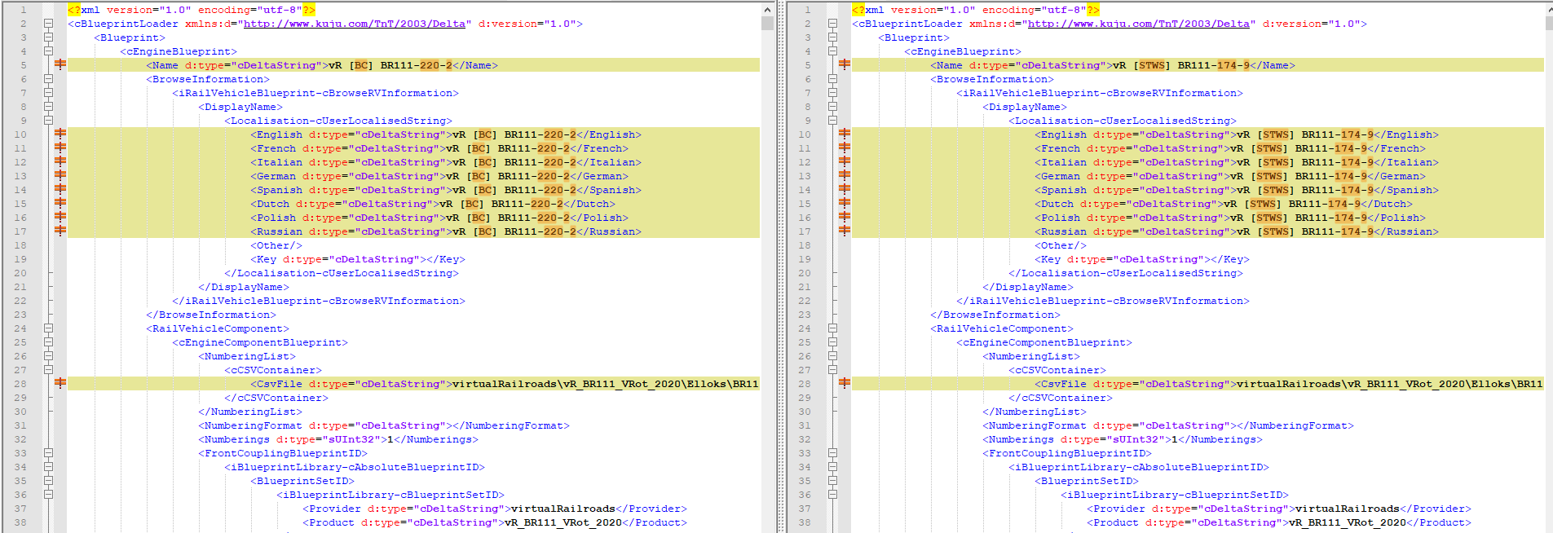
Task: Click the change marker on line 16, right pane
Action: (x=845, y=217)
